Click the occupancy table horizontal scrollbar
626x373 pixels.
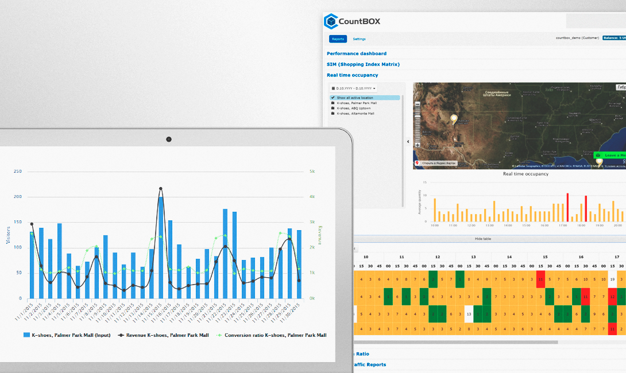[x=455, y=342]
